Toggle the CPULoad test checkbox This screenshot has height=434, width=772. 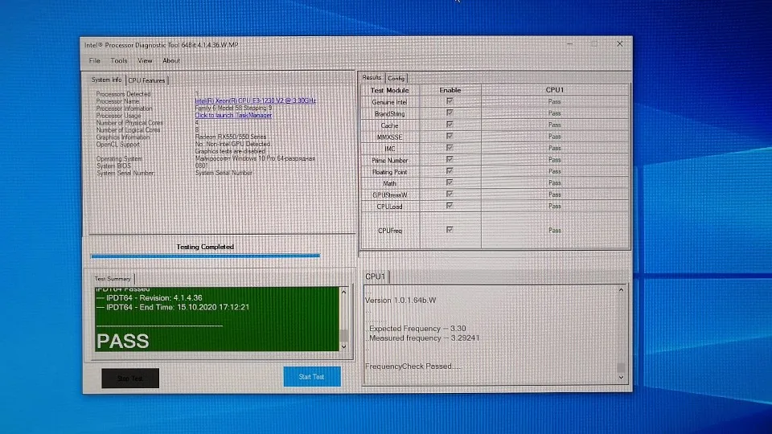point(450,206)
